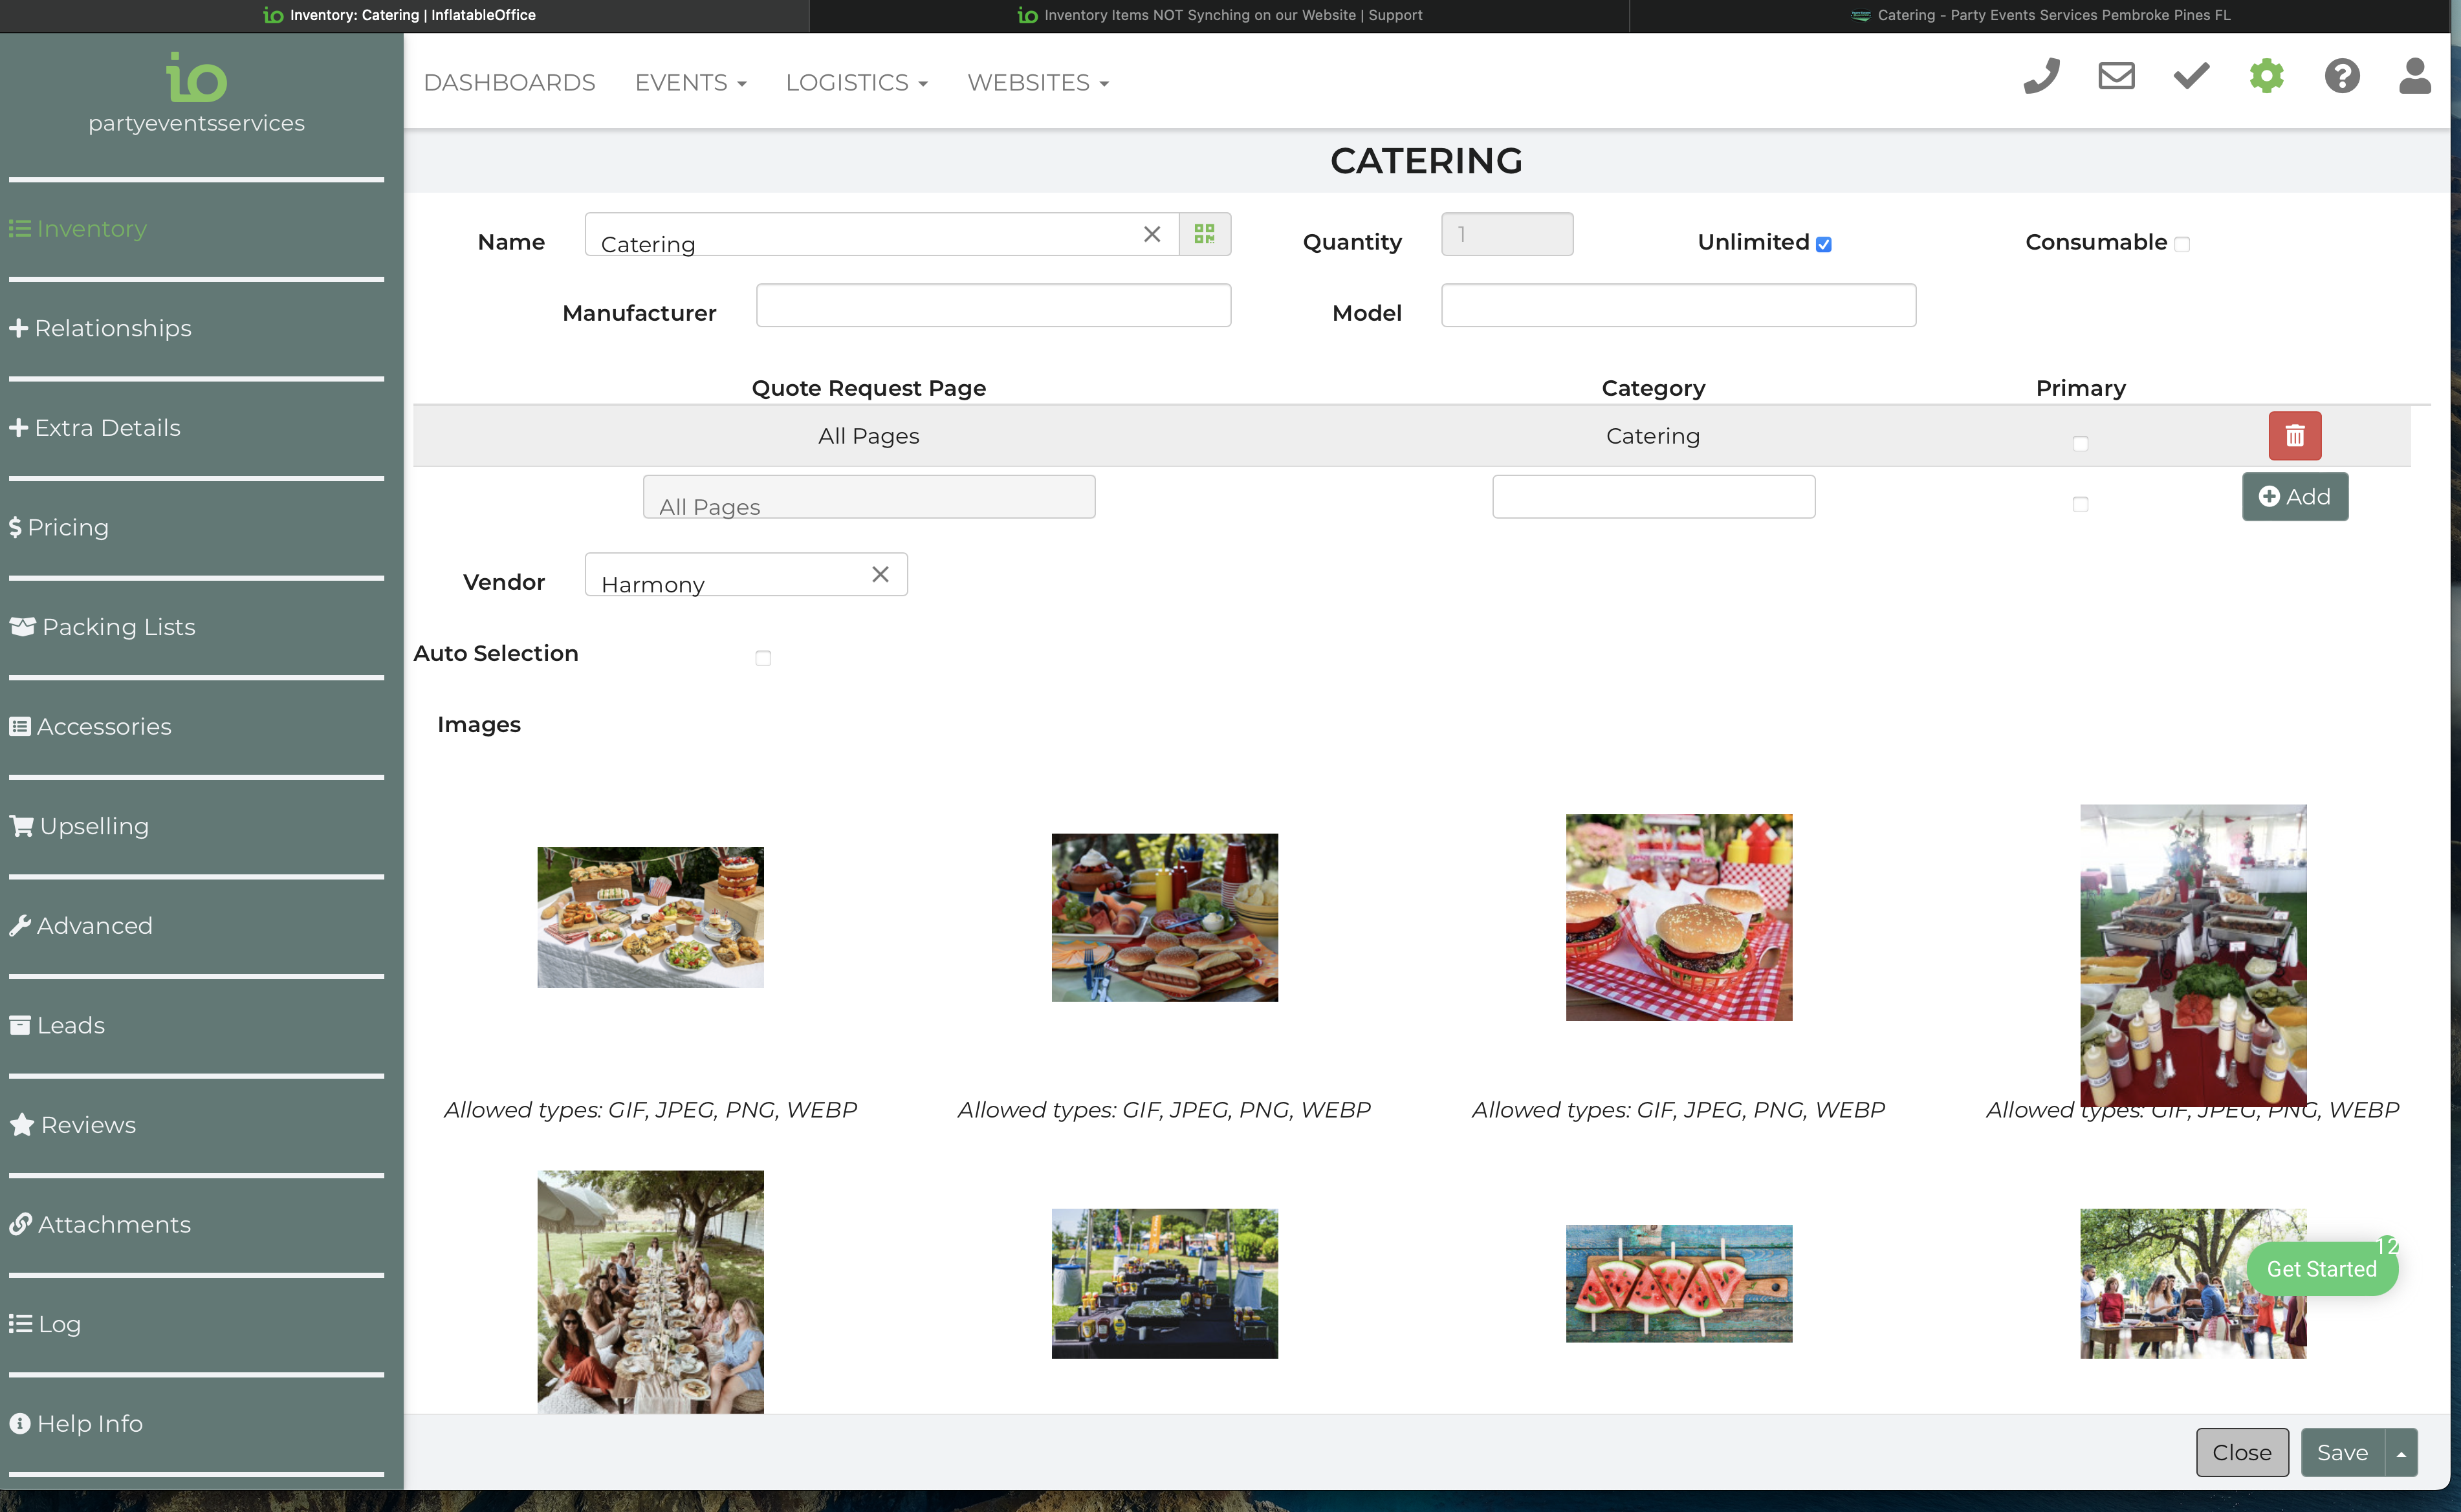The width and height of the screenshot is (2461, 1512).
Task: Click the QR code icon beside Name
Action: tap(1205, 234)
